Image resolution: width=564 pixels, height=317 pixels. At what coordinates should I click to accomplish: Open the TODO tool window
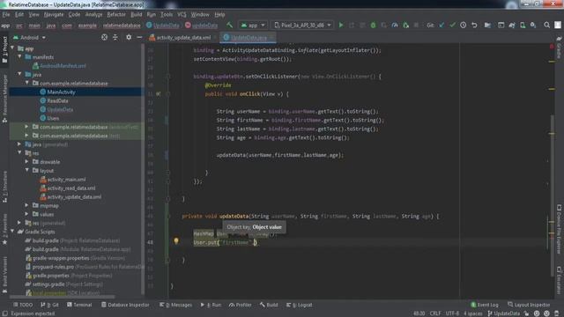point(23,305)
